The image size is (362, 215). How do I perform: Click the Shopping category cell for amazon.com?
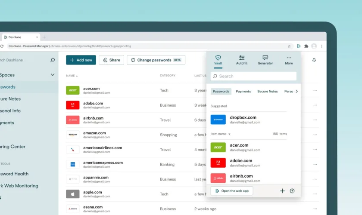[169, 135]
